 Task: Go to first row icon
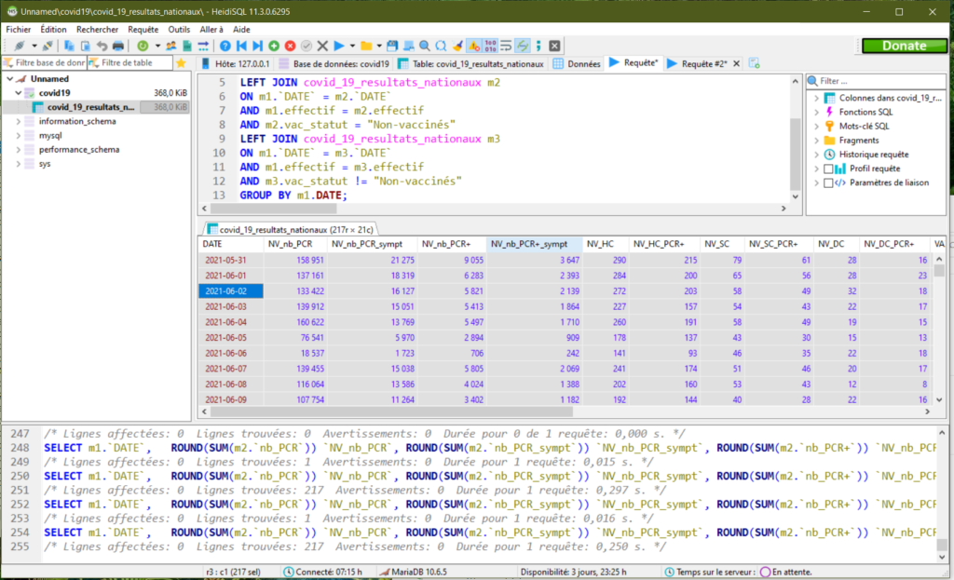[x=241, y=46]
